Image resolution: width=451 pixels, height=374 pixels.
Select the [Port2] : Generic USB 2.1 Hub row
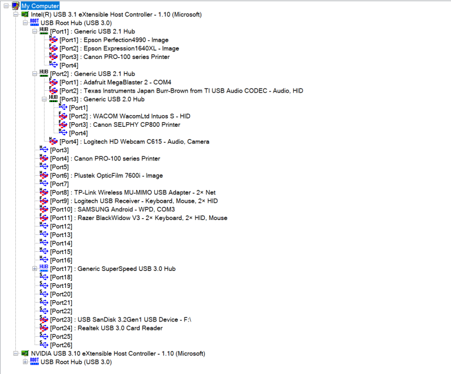click(92, 74)
